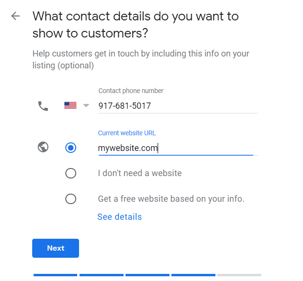Click the "Contact phone number" field label
The height and width of the screenshot is (281, 303).
pos(131,91)
